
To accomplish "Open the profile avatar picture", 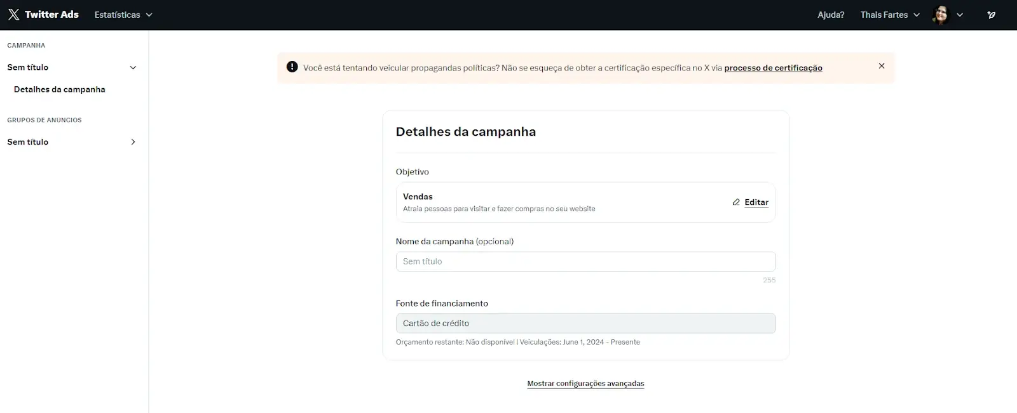I will coord(940,15).
